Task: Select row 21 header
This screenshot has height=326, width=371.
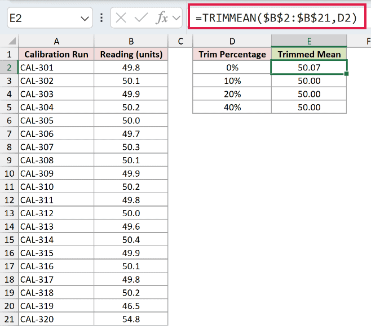Action: pyautogui.click(x=9, y=319)
